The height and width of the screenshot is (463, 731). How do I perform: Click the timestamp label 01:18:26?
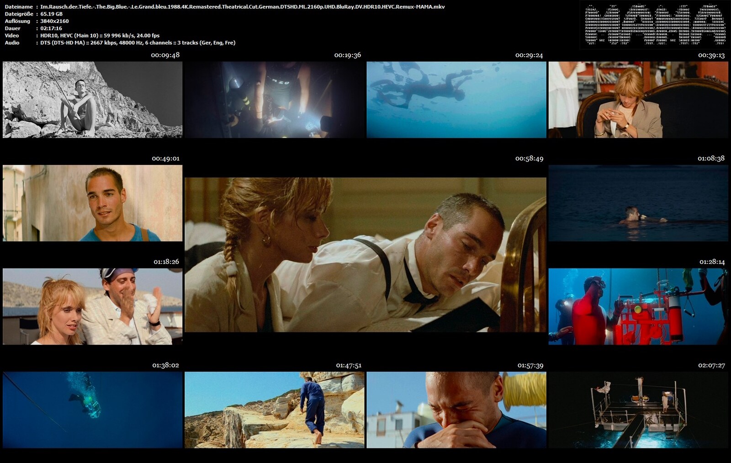coord(166,261)
